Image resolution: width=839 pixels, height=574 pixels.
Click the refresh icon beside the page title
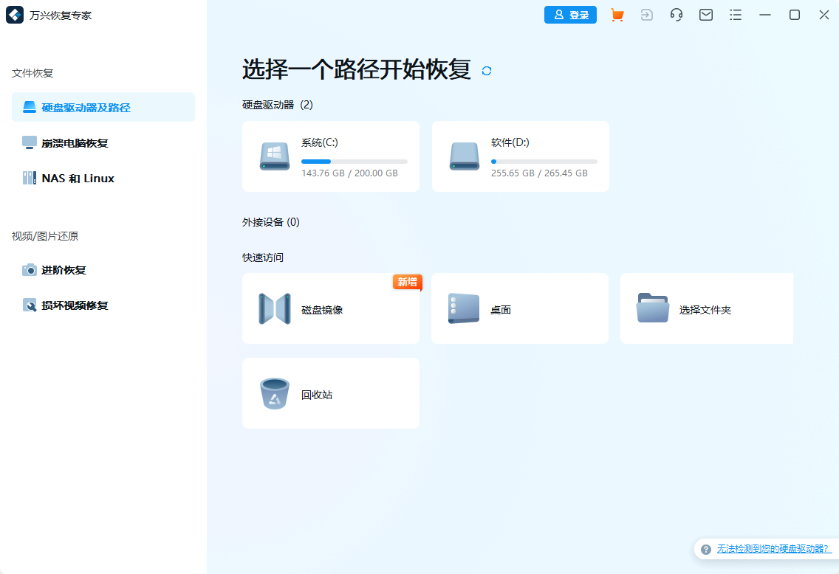tap(486, 72)
